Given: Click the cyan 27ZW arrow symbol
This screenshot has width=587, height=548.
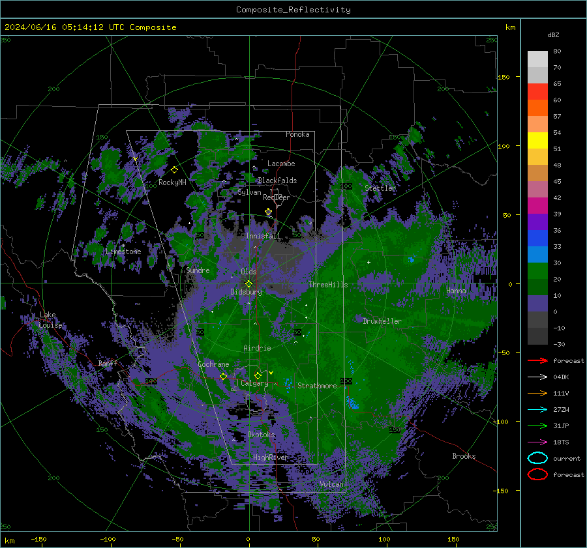Looking at the screenshot, I should (537, 410).
